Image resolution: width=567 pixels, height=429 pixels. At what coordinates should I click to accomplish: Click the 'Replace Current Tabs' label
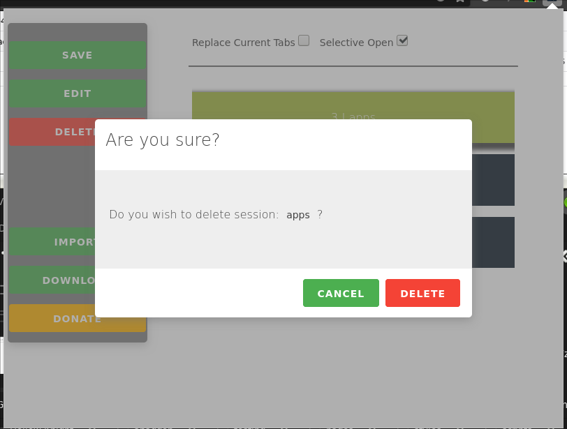click(244, 43)
